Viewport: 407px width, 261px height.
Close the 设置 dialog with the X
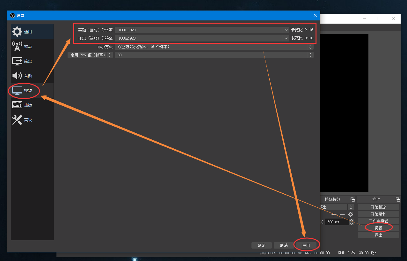(x=315, y=15)
